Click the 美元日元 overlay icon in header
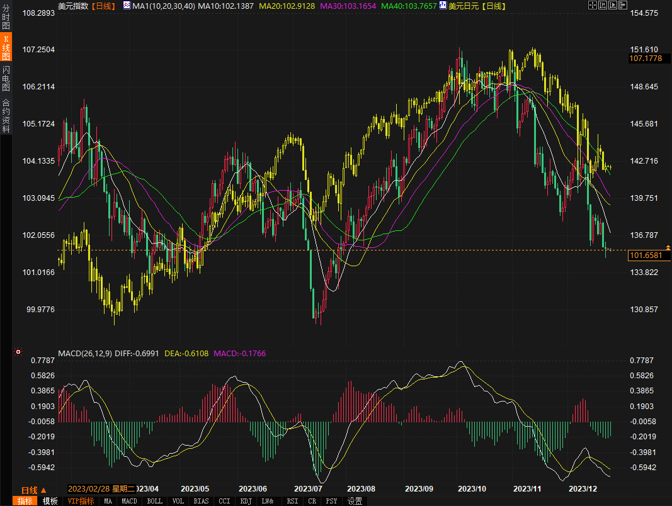Image resolution: width=672 pixels, height=506 pixels. coord(443,6)
